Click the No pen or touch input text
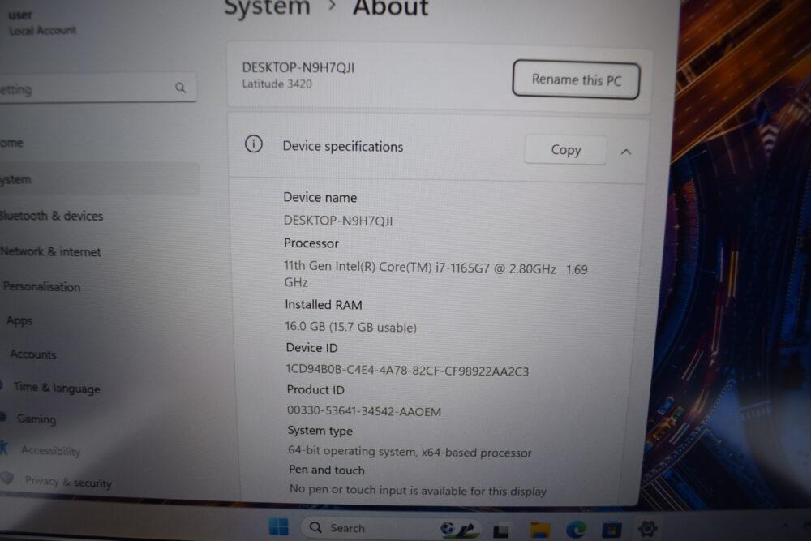The image size is (811, 541). pyautogui.click(x=418, y=490)
